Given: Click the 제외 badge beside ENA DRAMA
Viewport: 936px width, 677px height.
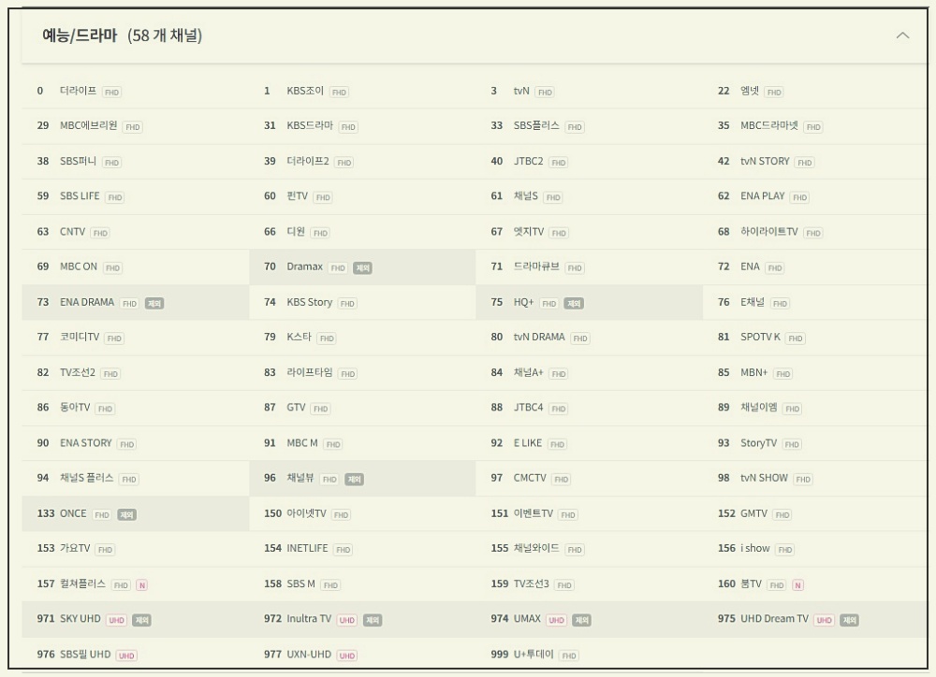Looking at the screenshot, I should point(154,303).
